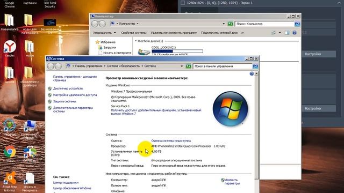This screenshot has height=193, width=344.
Task: Refresh the Компьютер window with the green button
Action: pos(230,24)
